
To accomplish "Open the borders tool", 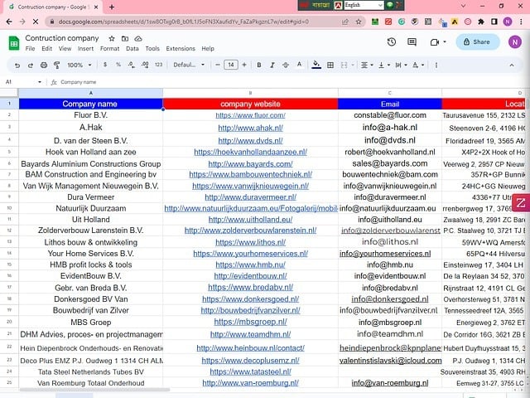I will 330,65.
